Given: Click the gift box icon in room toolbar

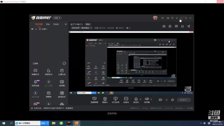Looking at the screenshot, I should pos(164,26).
